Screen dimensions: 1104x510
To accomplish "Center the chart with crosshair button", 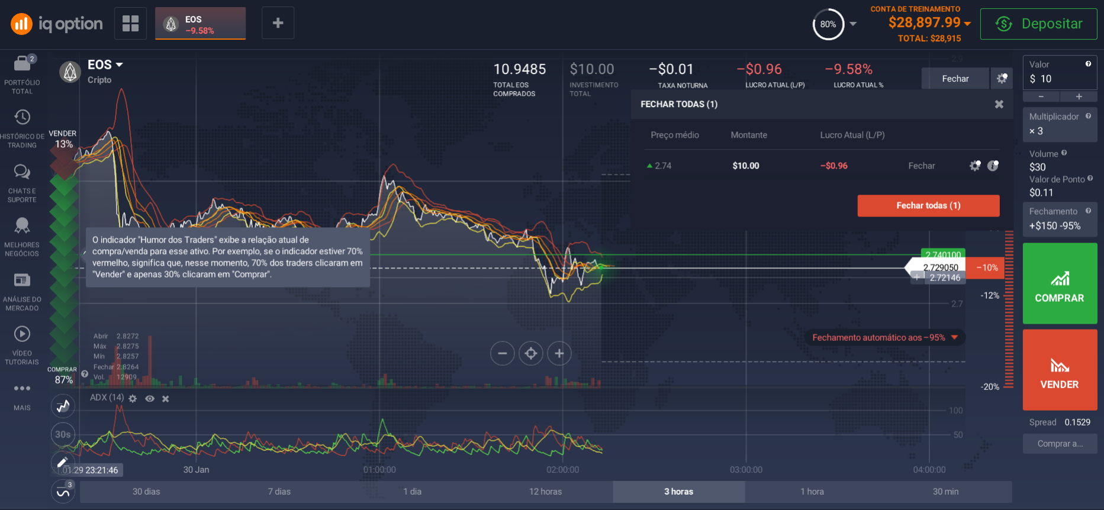I will pos(531,354).
